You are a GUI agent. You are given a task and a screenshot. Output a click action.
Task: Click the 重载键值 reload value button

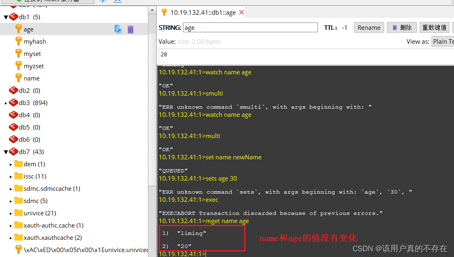434,27
